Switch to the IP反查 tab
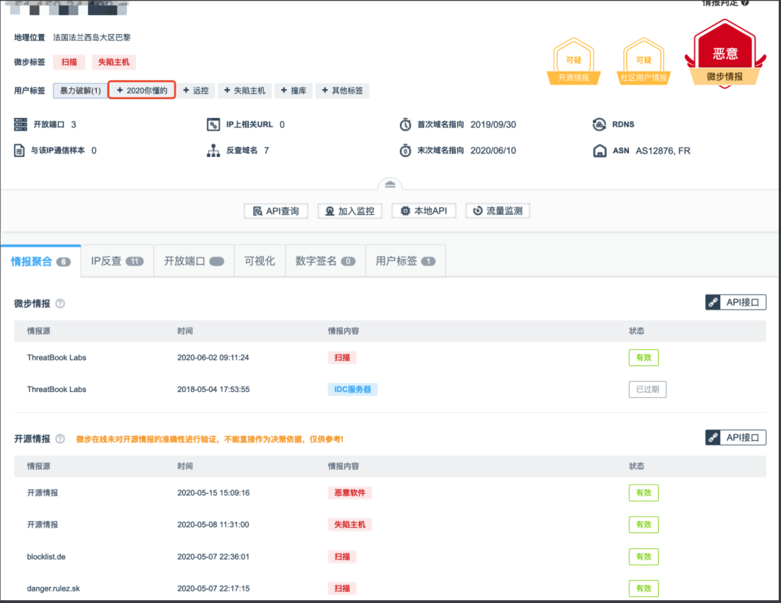Viewport: 781px width, 603px height. pos(116,260)
